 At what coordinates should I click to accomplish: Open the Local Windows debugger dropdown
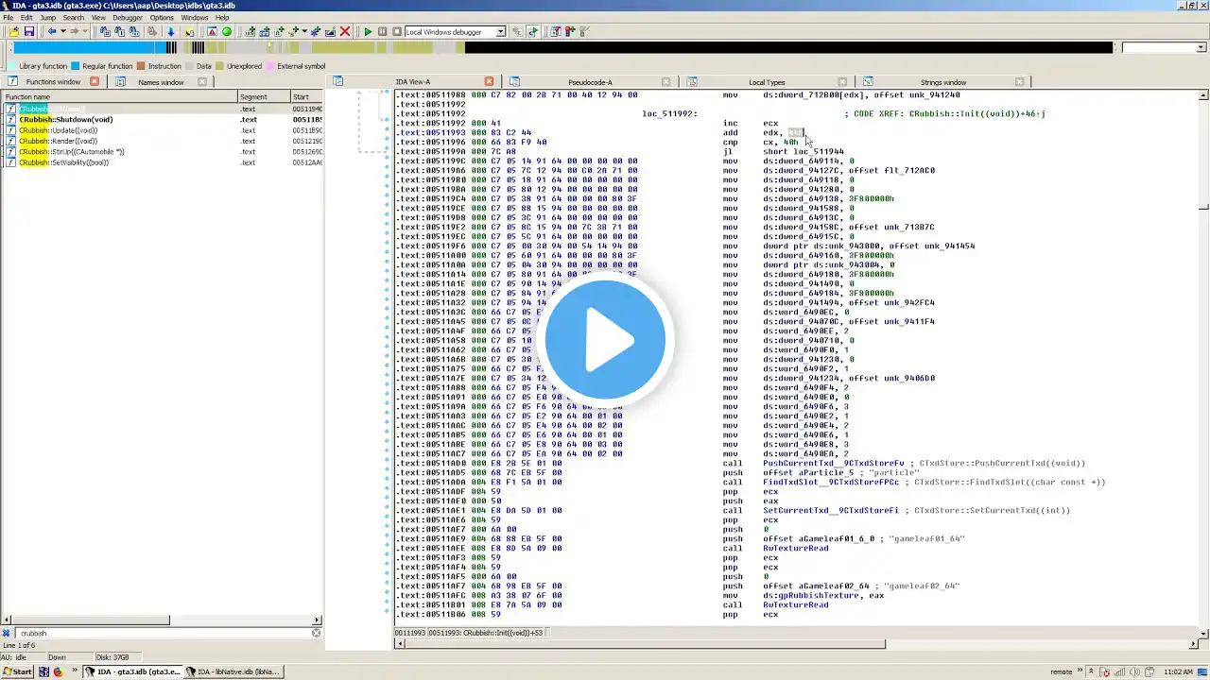[x=455, y=31]
